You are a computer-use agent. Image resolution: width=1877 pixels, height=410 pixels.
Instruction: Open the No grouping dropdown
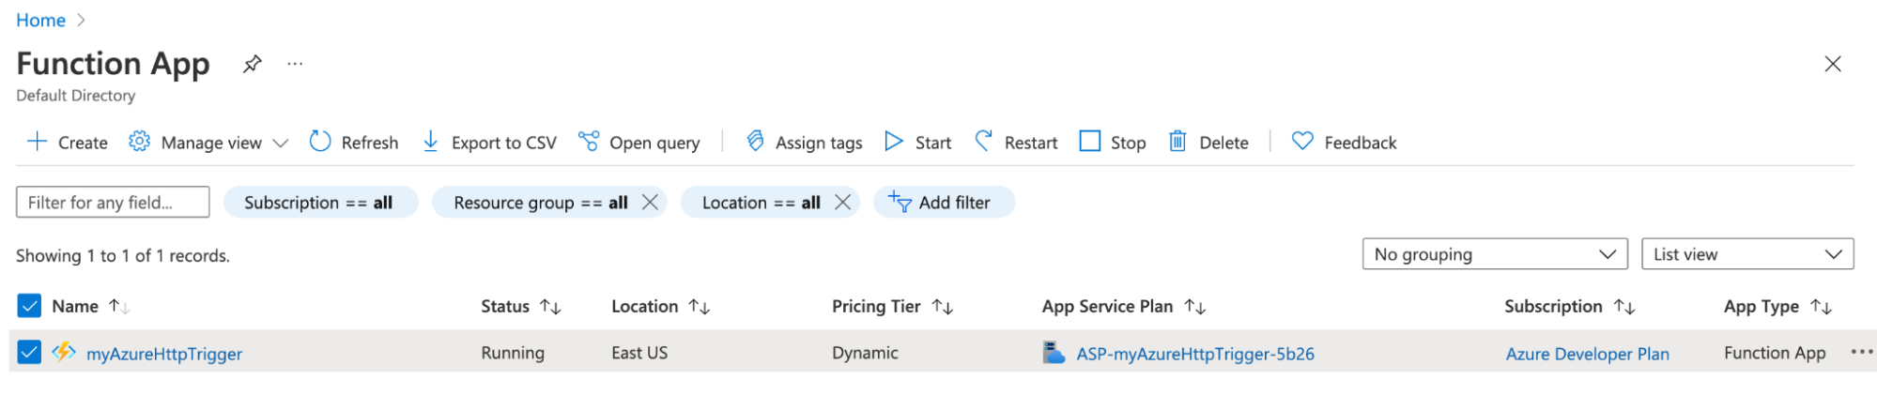tap(1495, 253)
